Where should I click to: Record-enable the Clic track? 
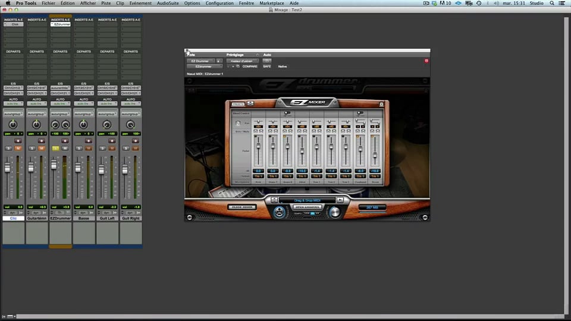pos(18,140)
